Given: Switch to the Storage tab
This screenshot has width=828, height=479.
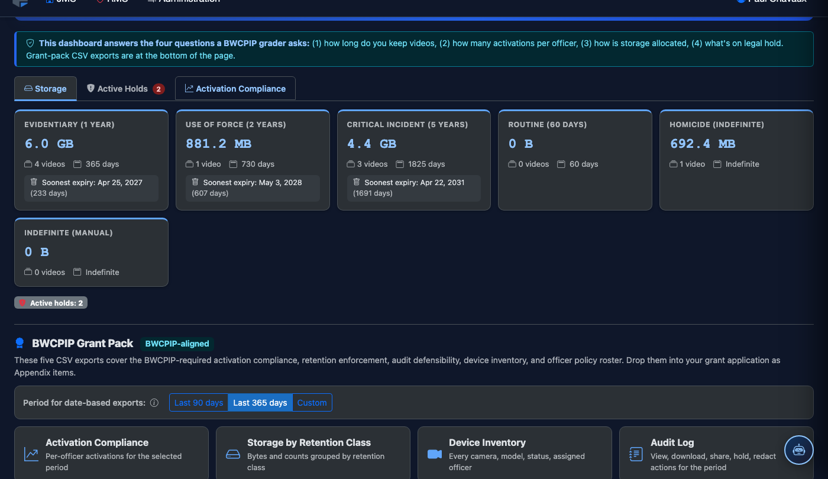Looking at the screenshot, I should coord(46,89).
